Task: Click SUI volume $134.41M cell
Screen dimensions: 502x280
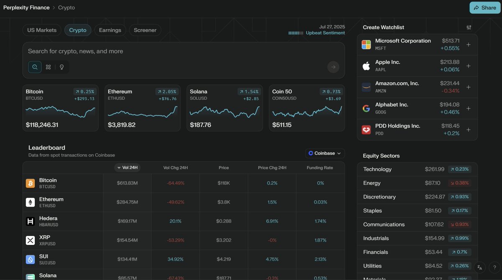Action: pos(127,260)
